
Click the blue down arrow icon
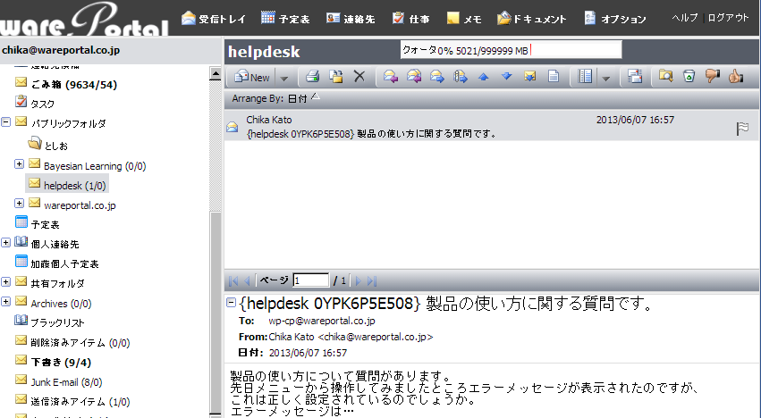click(506, 76)
